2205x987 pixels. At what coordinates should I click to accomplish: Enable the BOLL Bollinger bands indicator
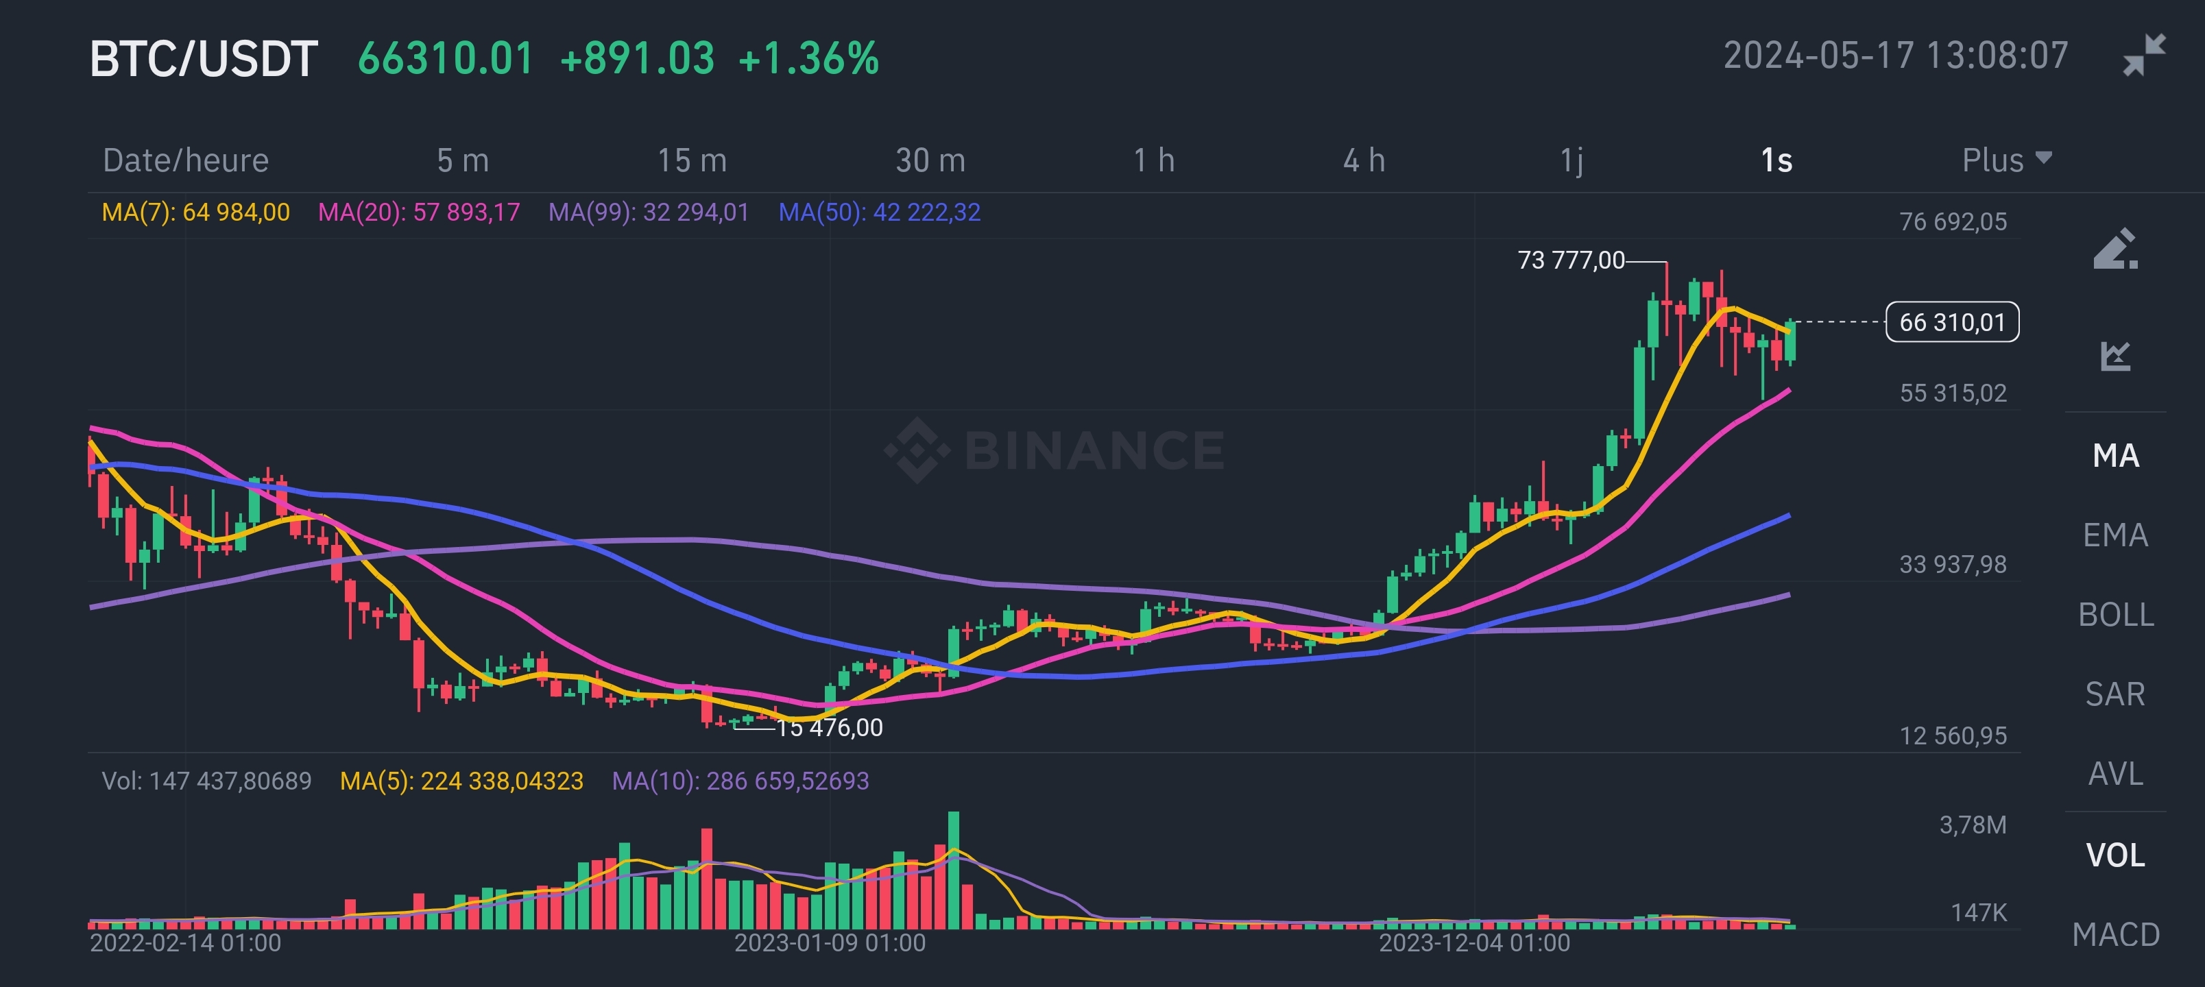pos(2115,615)
